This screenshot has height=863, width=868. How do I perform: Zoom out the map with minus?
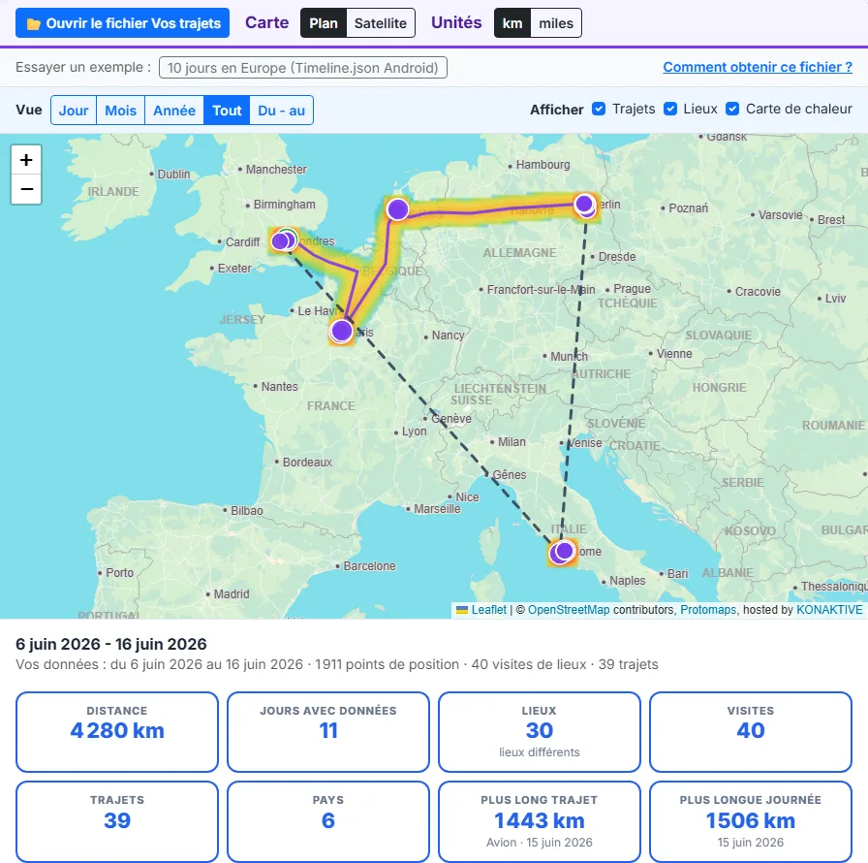tap(26, 189)
